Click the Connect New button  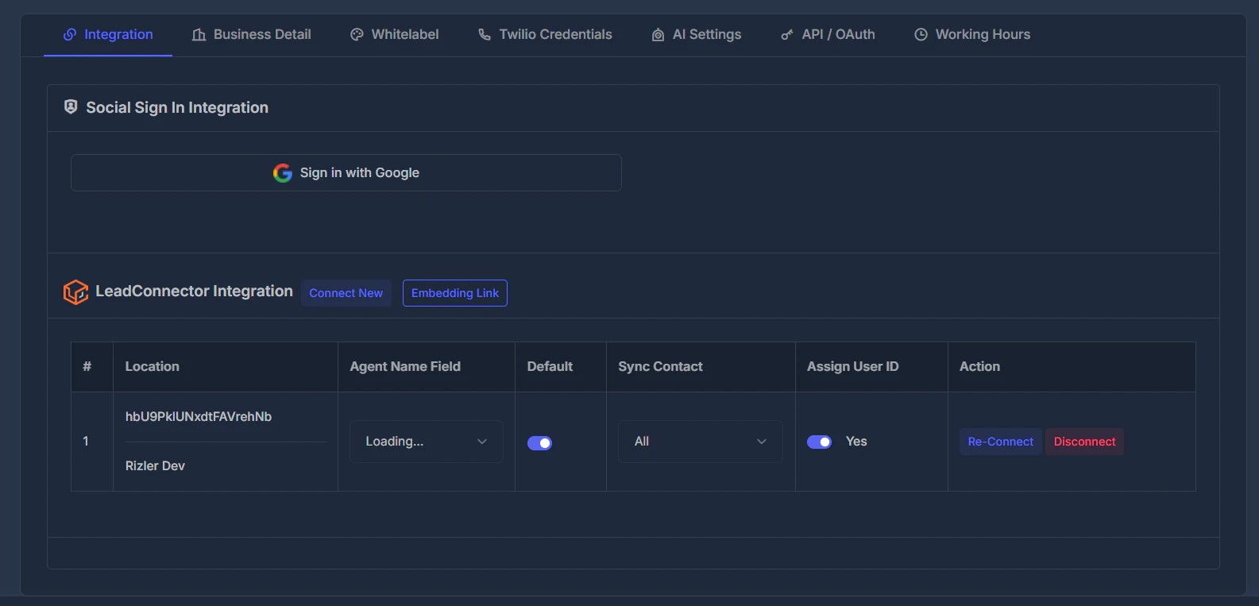pyautogui.click(x=346, y=293)
